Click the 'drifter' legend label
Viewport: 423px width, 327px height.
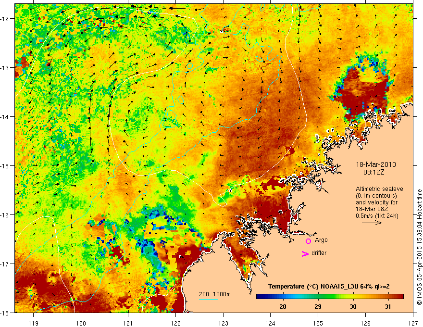pyautogui.click(x=319, y=253)
